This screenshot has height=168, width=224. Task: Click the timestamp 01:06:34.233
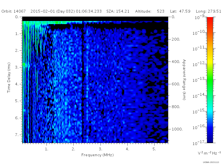(x=89, y=11)
